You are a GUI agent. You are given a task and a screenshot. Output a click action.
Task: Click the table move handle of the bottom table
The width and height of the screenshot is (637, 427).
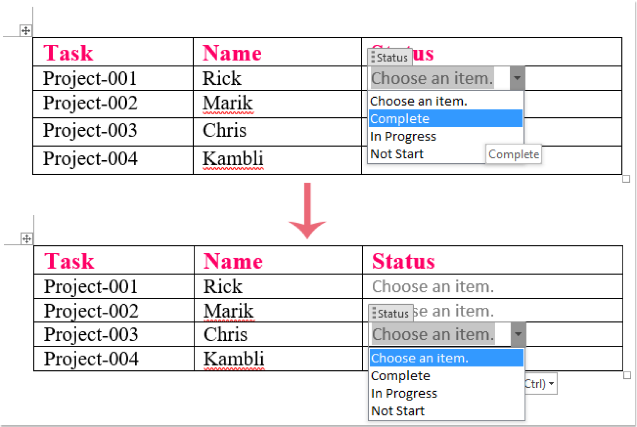tap(26, 239)
